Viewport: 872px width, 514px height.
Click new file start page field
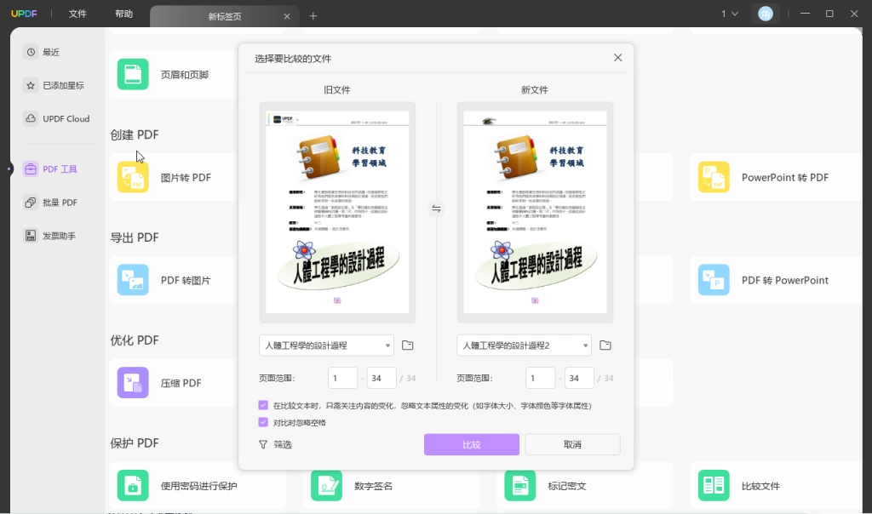pyautogui.click(x=541, y=378)
